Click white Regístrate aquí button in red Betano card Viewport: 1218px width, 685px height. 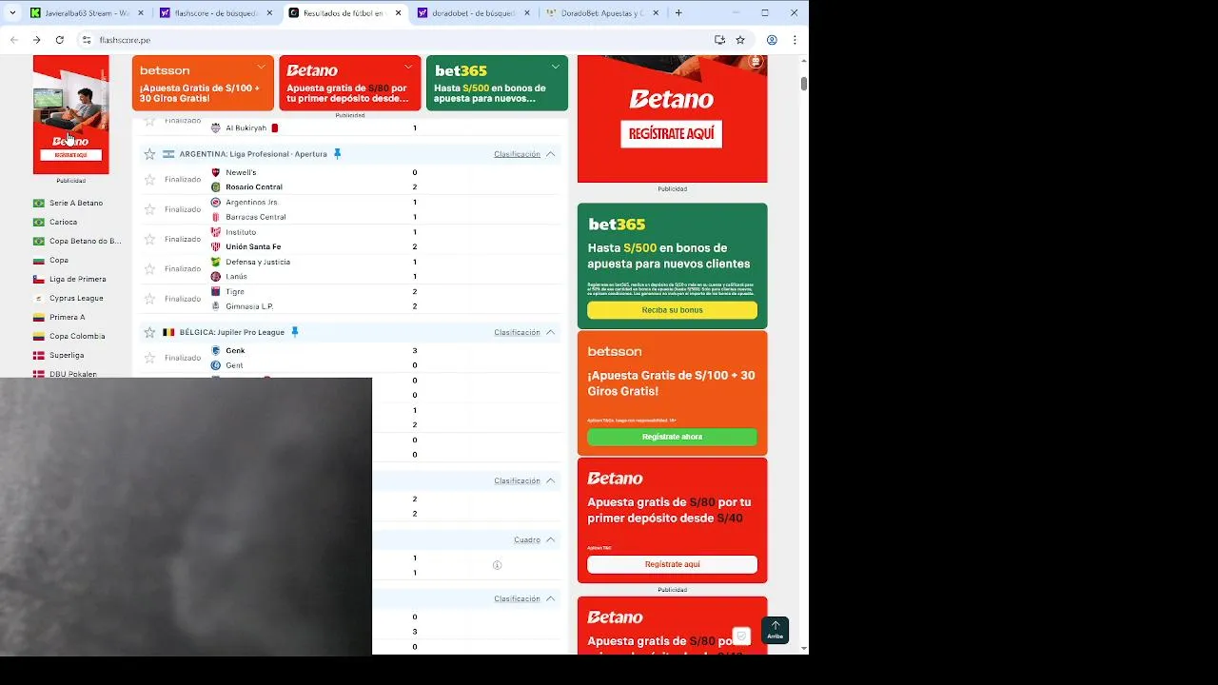[672, 564]
